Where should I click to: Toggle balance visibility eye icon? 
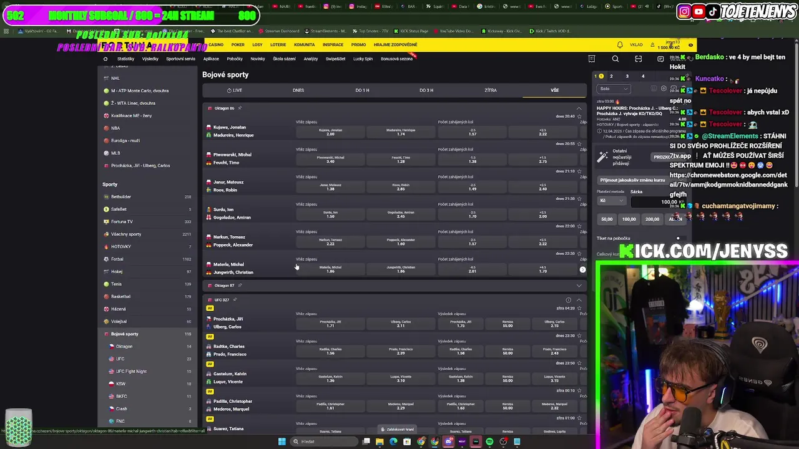pyautogui.click(x=690, y=45)
